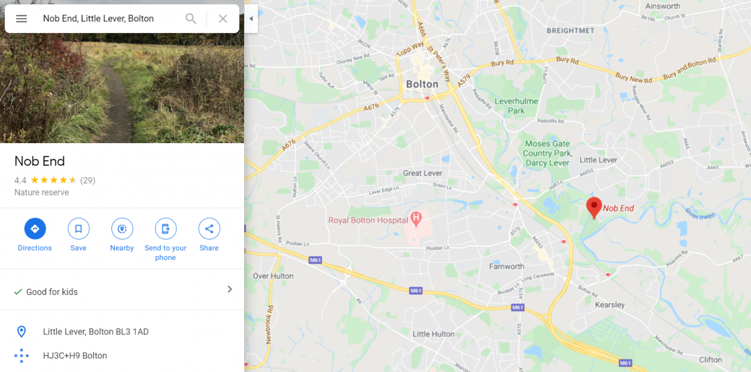
Task: Send to your phone icon
Action: click(x=165, y=229)
